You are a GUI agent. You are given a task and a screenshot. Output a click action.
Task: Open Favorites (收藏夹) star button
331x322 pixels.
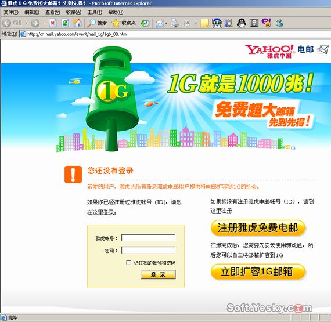[124, 23]
